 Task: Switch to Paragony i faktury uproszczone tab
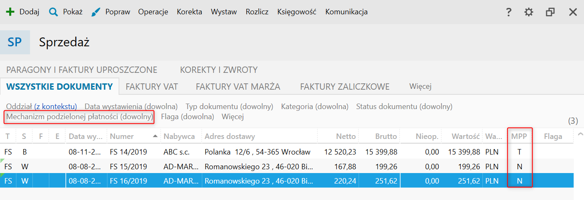pos(82,70)
